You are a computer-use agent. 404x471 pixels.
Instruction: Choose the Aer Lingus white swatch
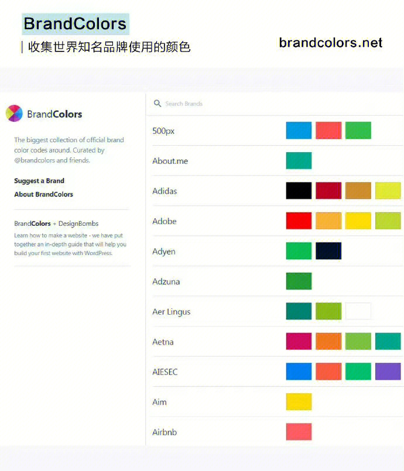pos(358,311)
